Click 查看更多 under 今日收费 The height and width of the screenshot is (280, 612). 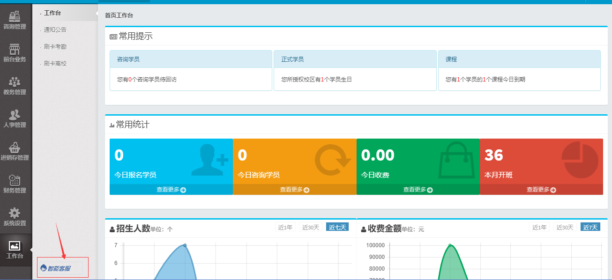[x=418, y=190]
